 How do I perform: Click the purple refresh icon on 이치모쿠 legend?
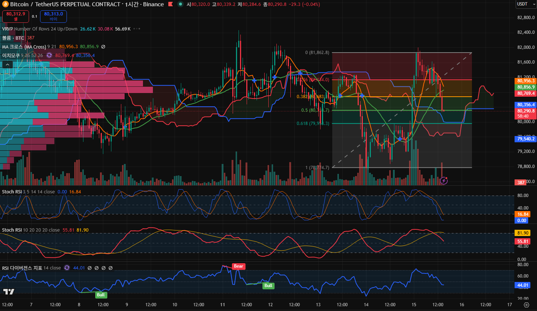(x=49, y=56)
